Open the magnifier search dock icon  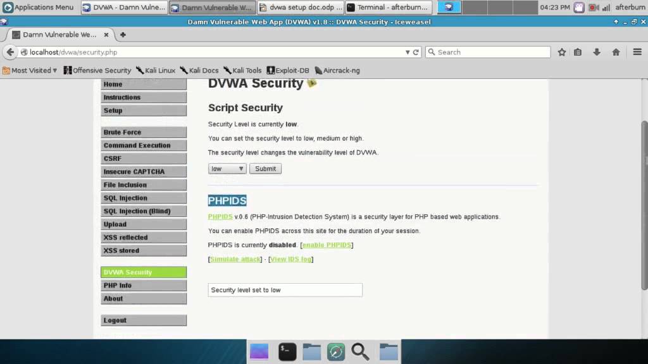tap(360, 351)
